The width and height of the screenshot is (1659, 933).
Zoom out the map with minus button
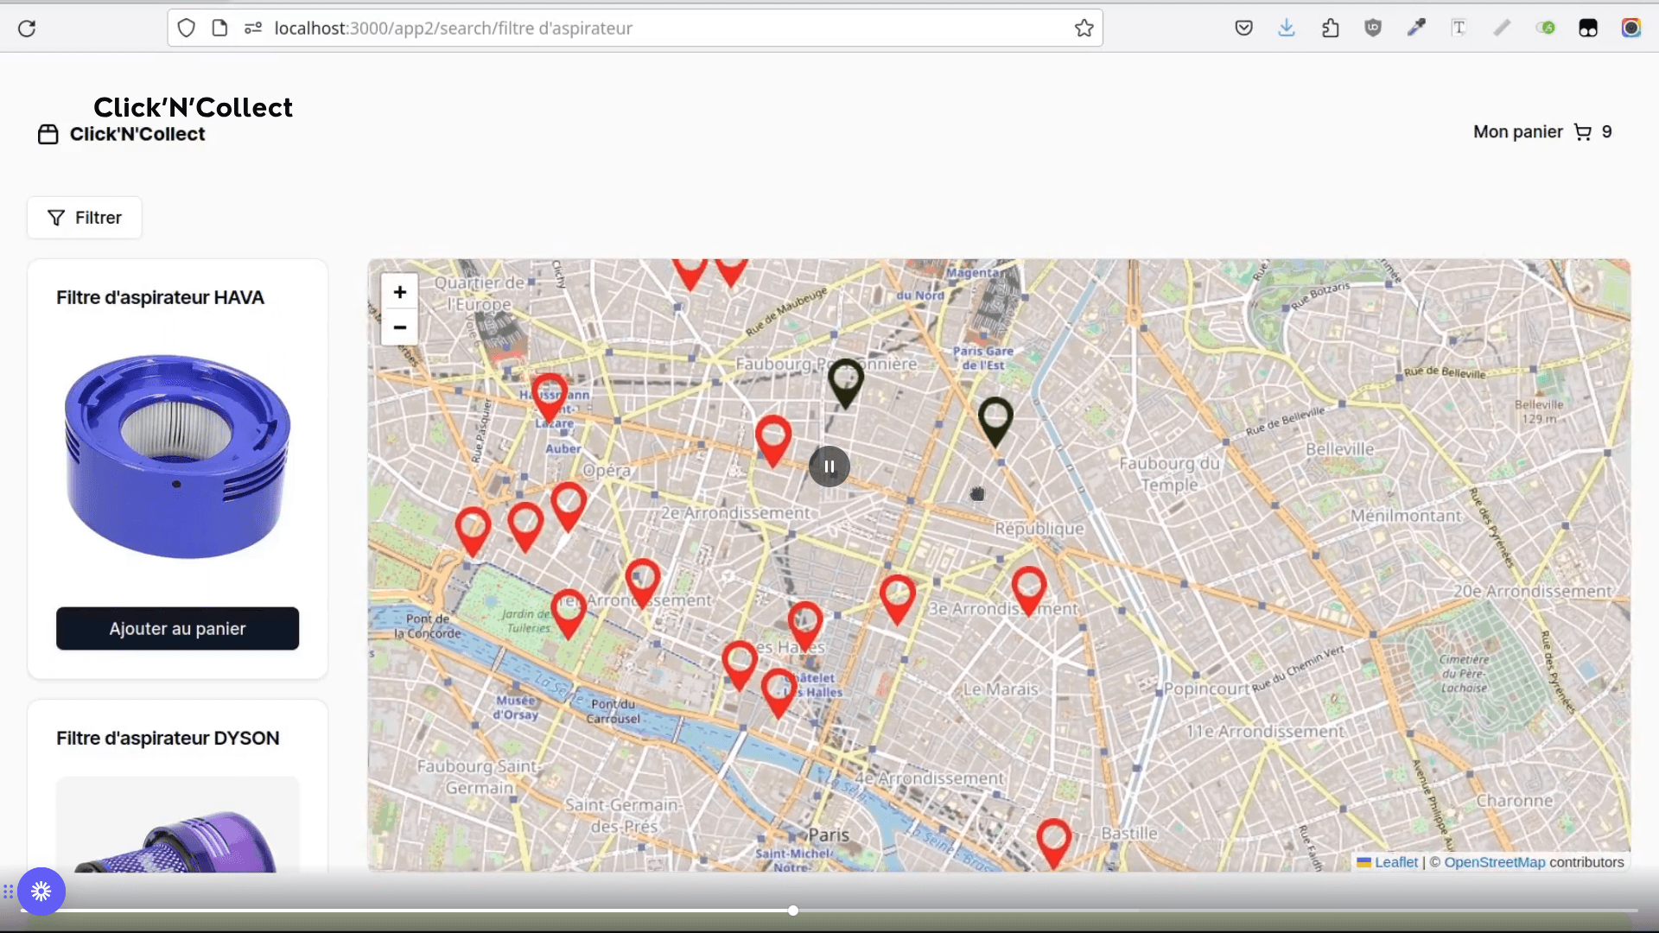(x=399, y=327)
